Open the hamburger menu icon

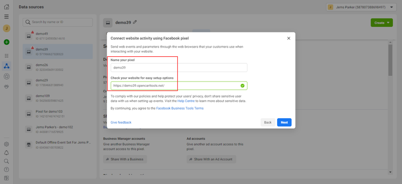[x=7, y=17]
